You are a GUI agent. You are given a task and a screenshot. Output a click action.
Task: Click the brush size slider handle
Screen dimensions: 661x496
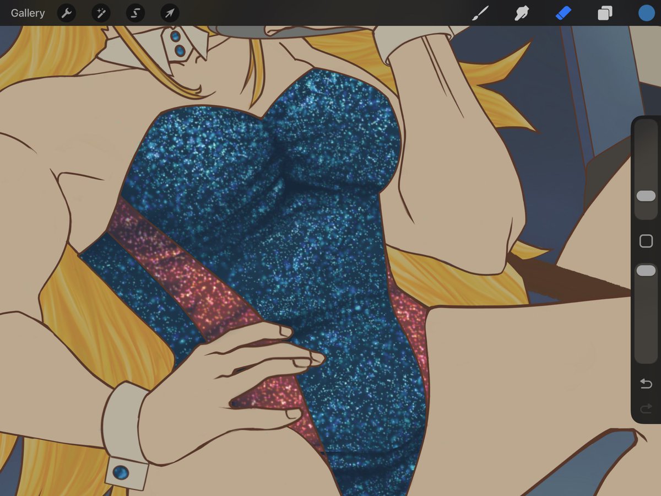coord(646,196)
